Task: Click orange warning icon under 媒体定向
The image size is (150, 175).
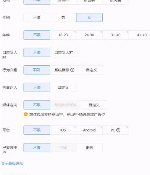Action: pyautogui.click(x=26, y=114)
